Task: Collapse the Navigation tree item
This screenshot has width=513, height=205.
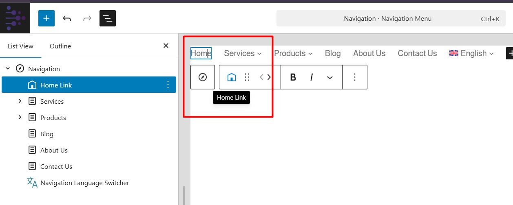Action: (x=8, y=69)
